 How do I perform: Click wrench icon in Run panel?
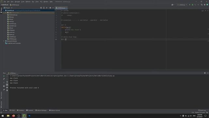(x=4, y=79)
